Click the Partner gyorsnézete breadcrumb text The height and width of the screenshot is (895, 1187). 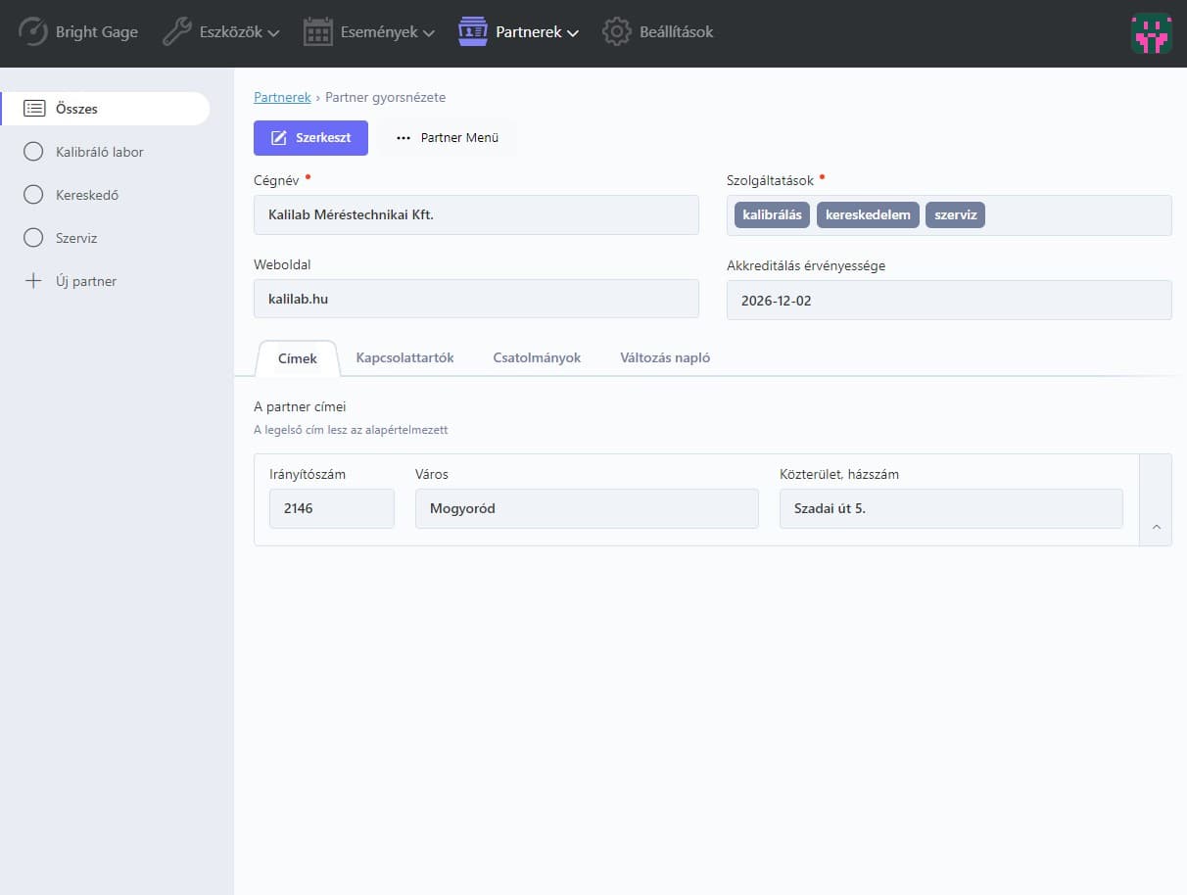(x=385, y=97)
